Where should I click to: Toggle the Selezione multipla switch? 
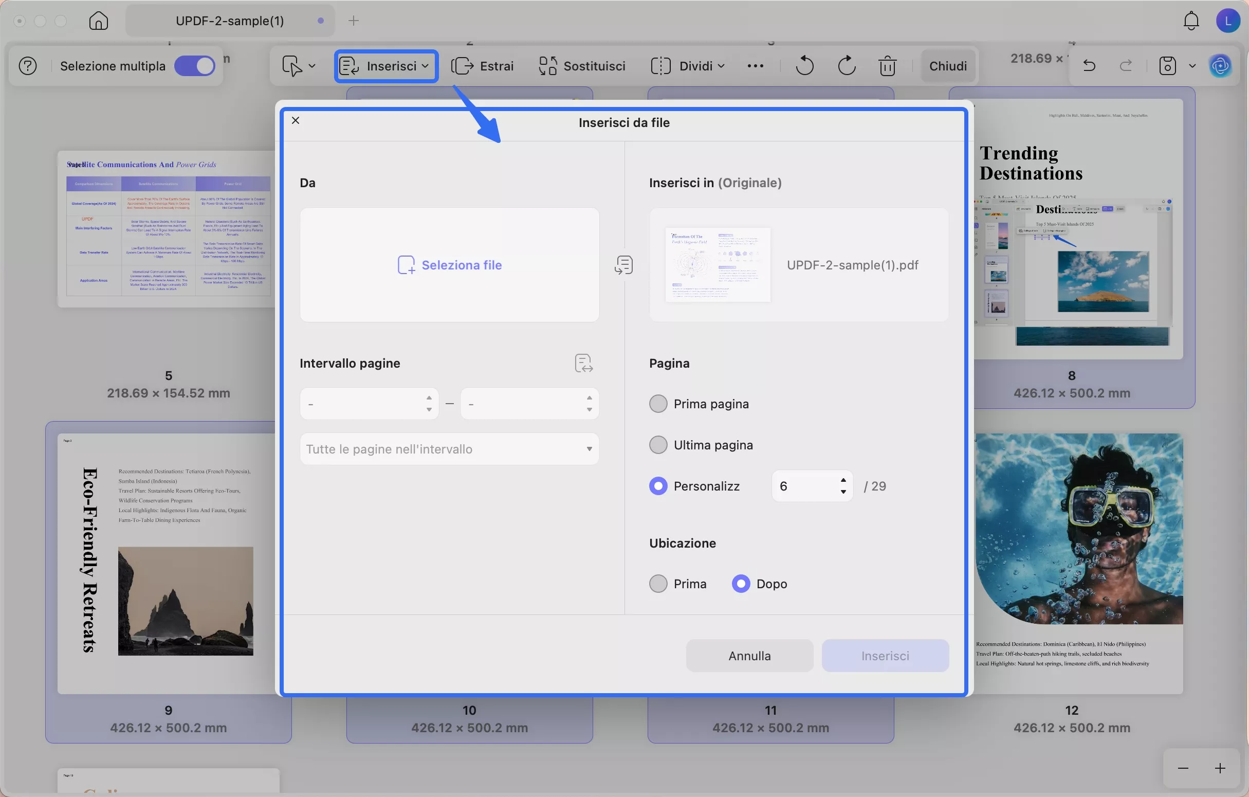click(x=194, y=66)
